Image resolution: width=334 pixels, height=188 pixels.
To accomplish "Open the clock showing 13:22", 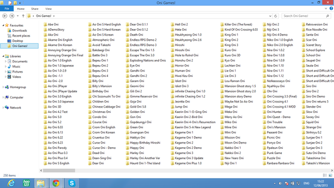I will coord(320,183).
